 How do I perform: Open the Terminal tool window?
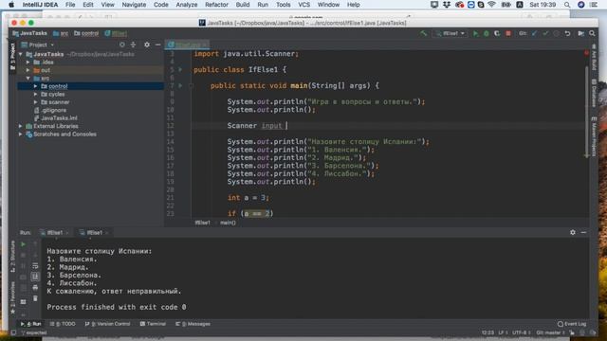click(x=153, y=324)
